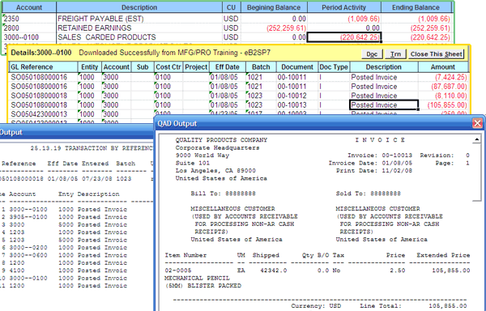Select top grid Description column header
Image resolution: width=486 pixels, height=311 pixels.
tap(139, 7)
